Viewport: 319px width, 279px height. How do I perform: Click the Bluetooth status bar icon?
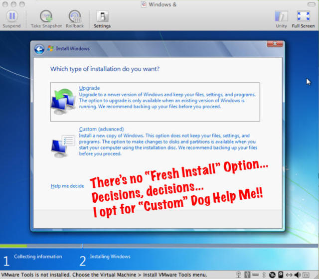click(264, 275)
